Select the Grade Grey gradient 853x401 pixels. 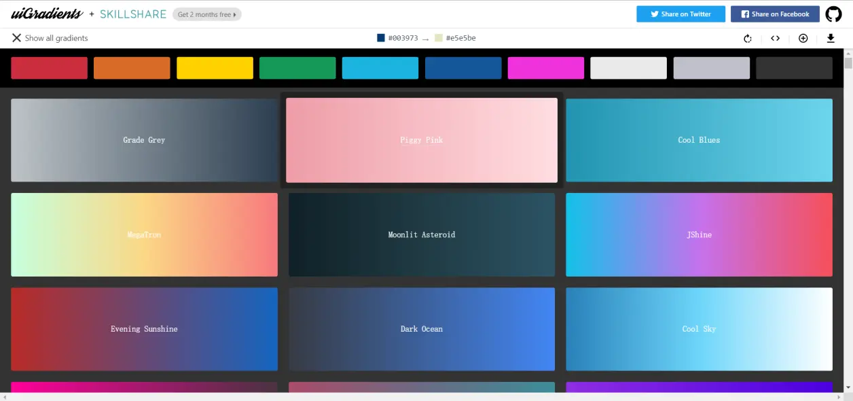(x=144, y=140)
